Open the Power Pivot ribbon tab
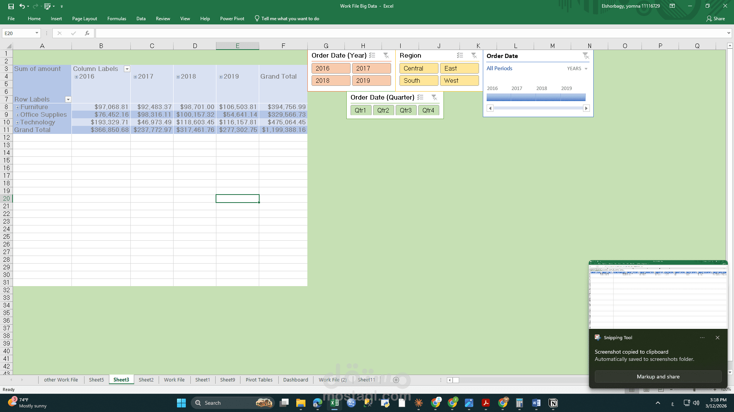 [232, 18]
